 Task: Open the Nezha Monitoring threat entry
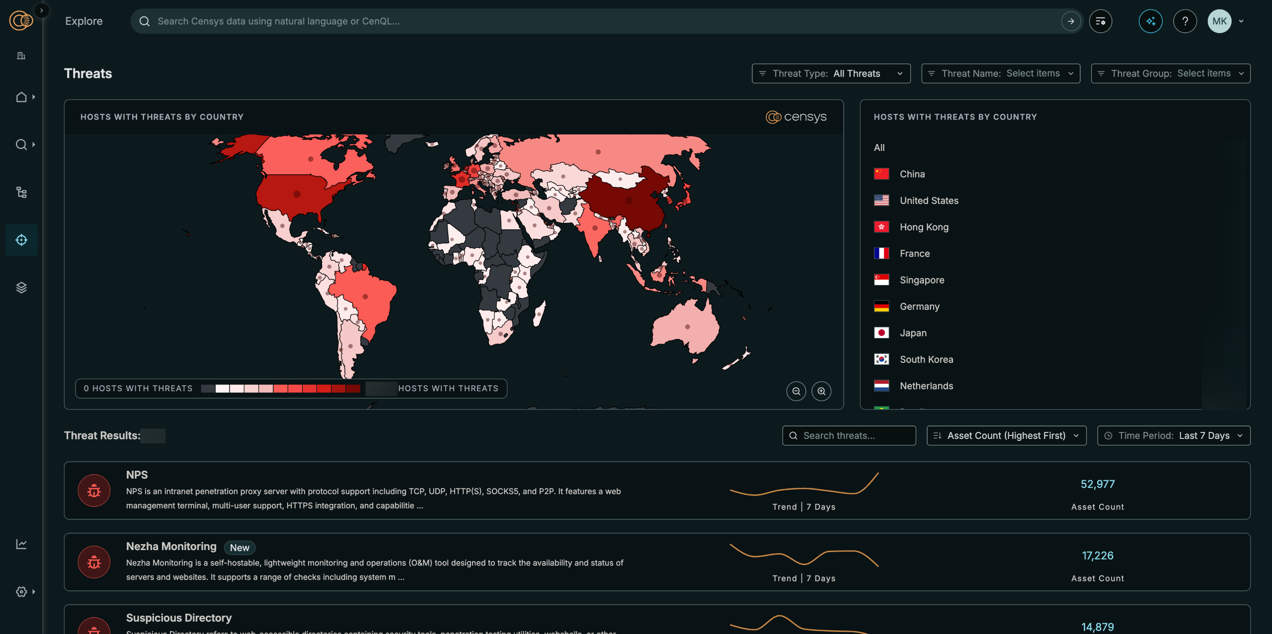(171, 546)
